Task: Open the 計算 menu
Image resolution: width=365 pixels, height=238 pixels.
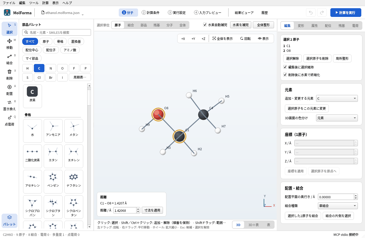Action: point(45,3)
